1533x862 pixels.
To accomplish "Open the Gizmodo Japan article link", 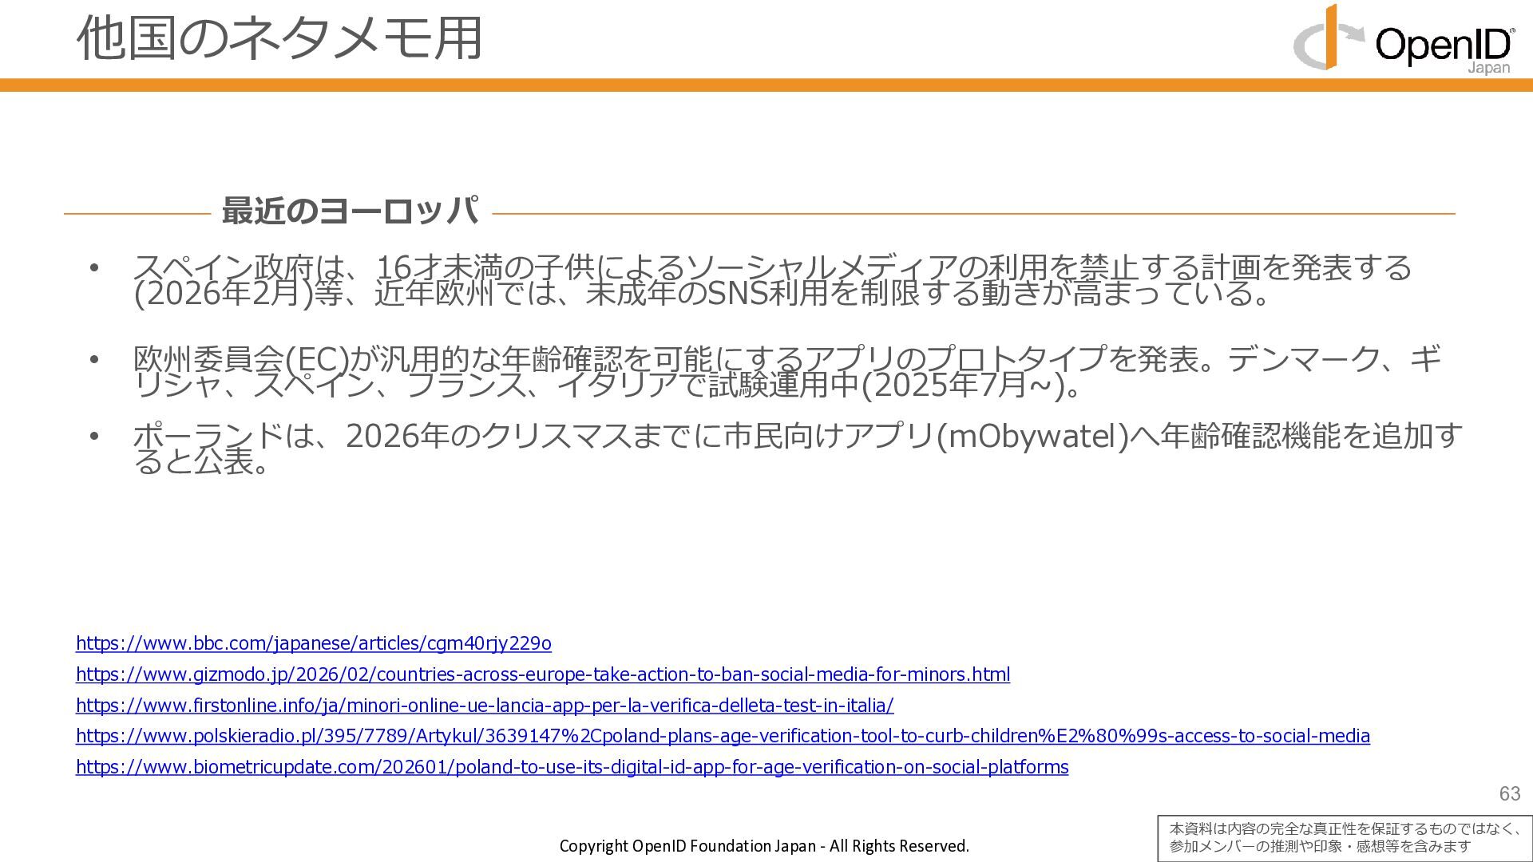I will click(542, 674).
